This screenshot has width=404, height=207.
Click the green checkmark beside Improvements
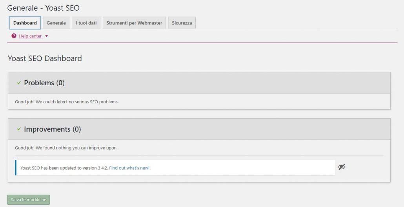[19, 129]
